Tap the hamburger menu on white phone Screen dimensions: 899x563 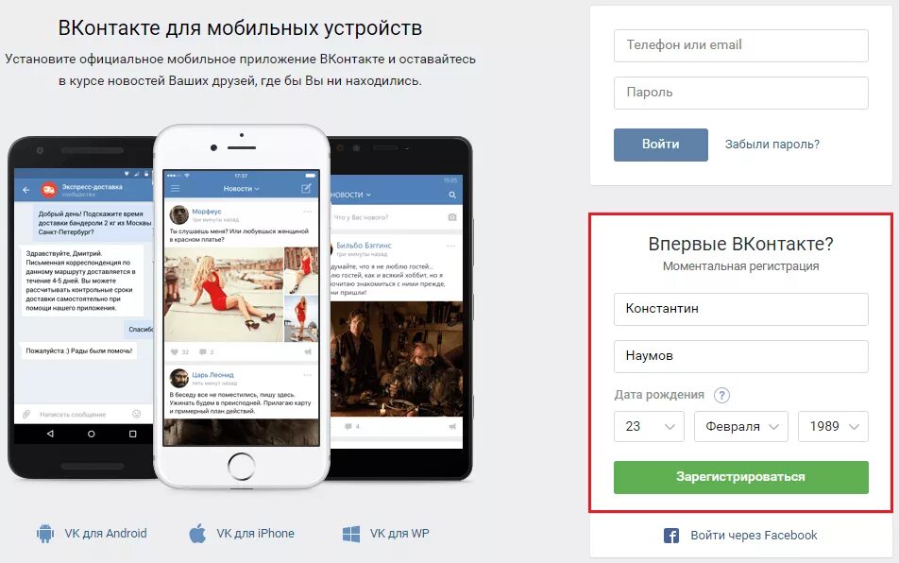click(x=176, y=188)
